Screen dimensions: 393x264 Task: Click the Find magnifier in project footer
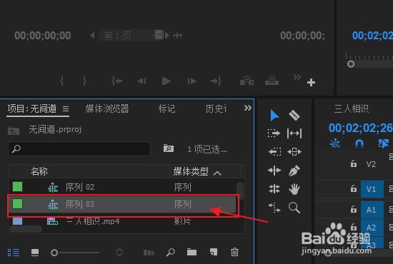click(x=171, y=253)
